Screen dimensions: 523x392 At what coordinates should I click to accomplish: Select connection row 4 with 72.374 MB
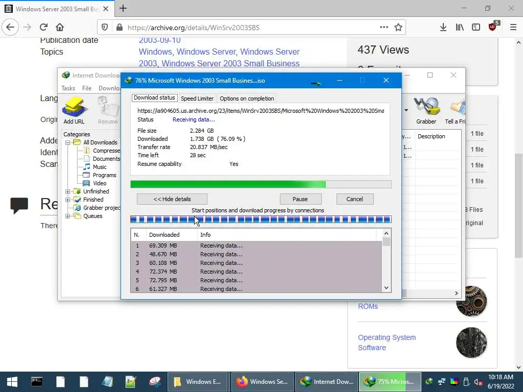coord(256,272)
